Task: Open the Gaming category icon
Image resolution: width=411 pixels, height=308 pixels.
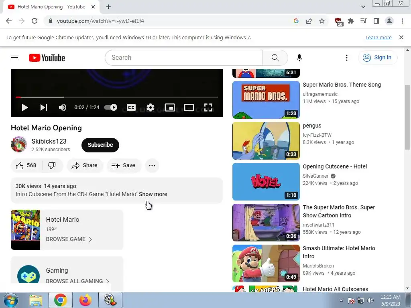Action: point(28,275)
